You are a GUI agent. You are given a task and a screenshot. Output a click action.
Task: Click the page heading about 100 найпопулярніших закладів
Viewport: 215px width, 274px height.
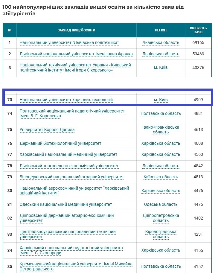(x=93, y=10)
